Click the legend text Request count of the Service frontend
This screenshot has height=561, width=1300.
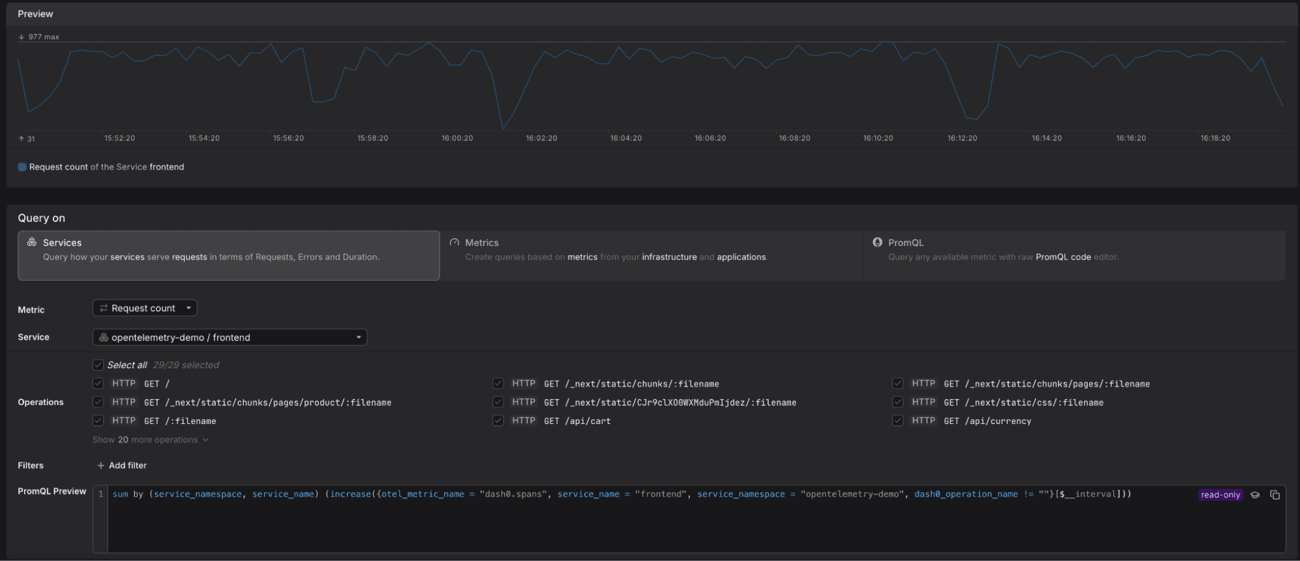tap(107, 167)
